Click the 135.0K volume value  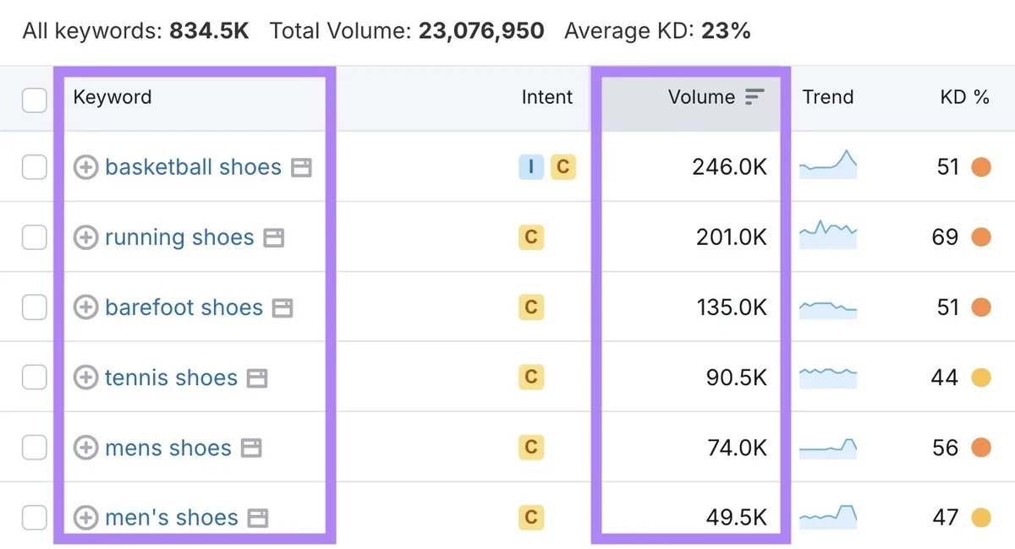732,307
